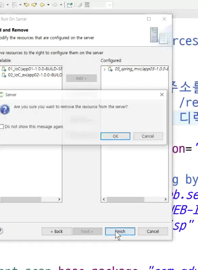Click the yellow Back navigation arrow
Image resolution: width=198 pixels, height=270 pixels.
42,5
